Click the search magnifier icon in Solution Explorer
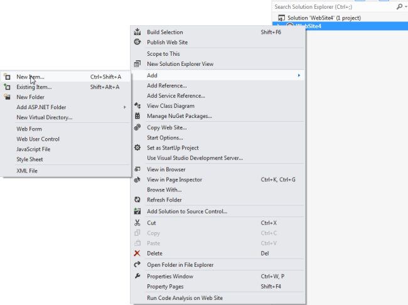408x305 pixels. point(399,7)
